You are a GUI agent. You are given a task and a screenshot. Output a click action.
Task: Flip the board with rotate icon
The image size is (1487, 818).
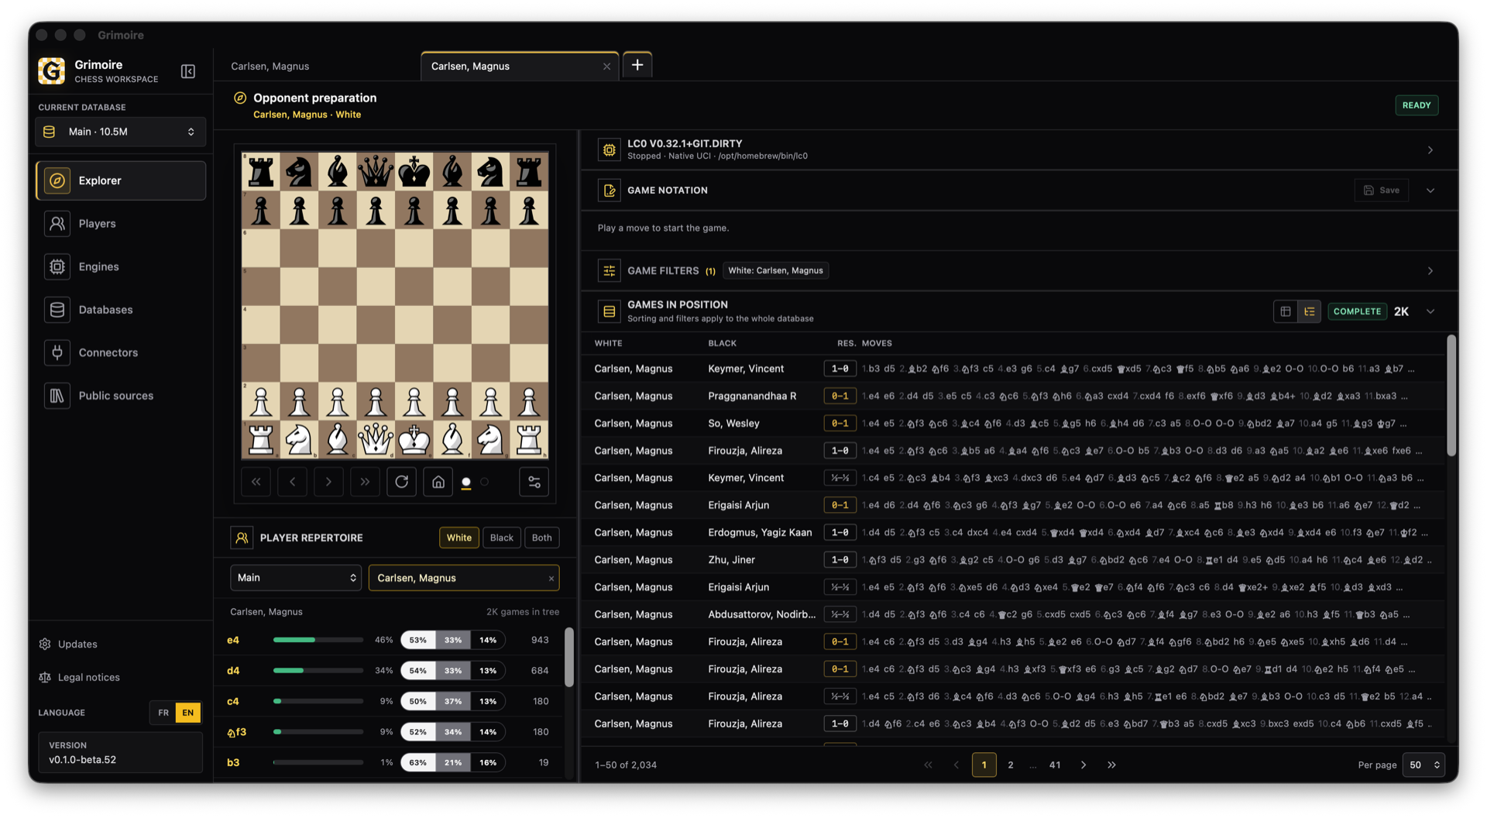pos(401,482)
